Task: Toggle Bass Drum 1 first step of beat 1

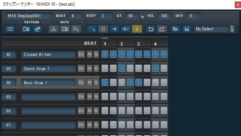Action: [105, 82]
